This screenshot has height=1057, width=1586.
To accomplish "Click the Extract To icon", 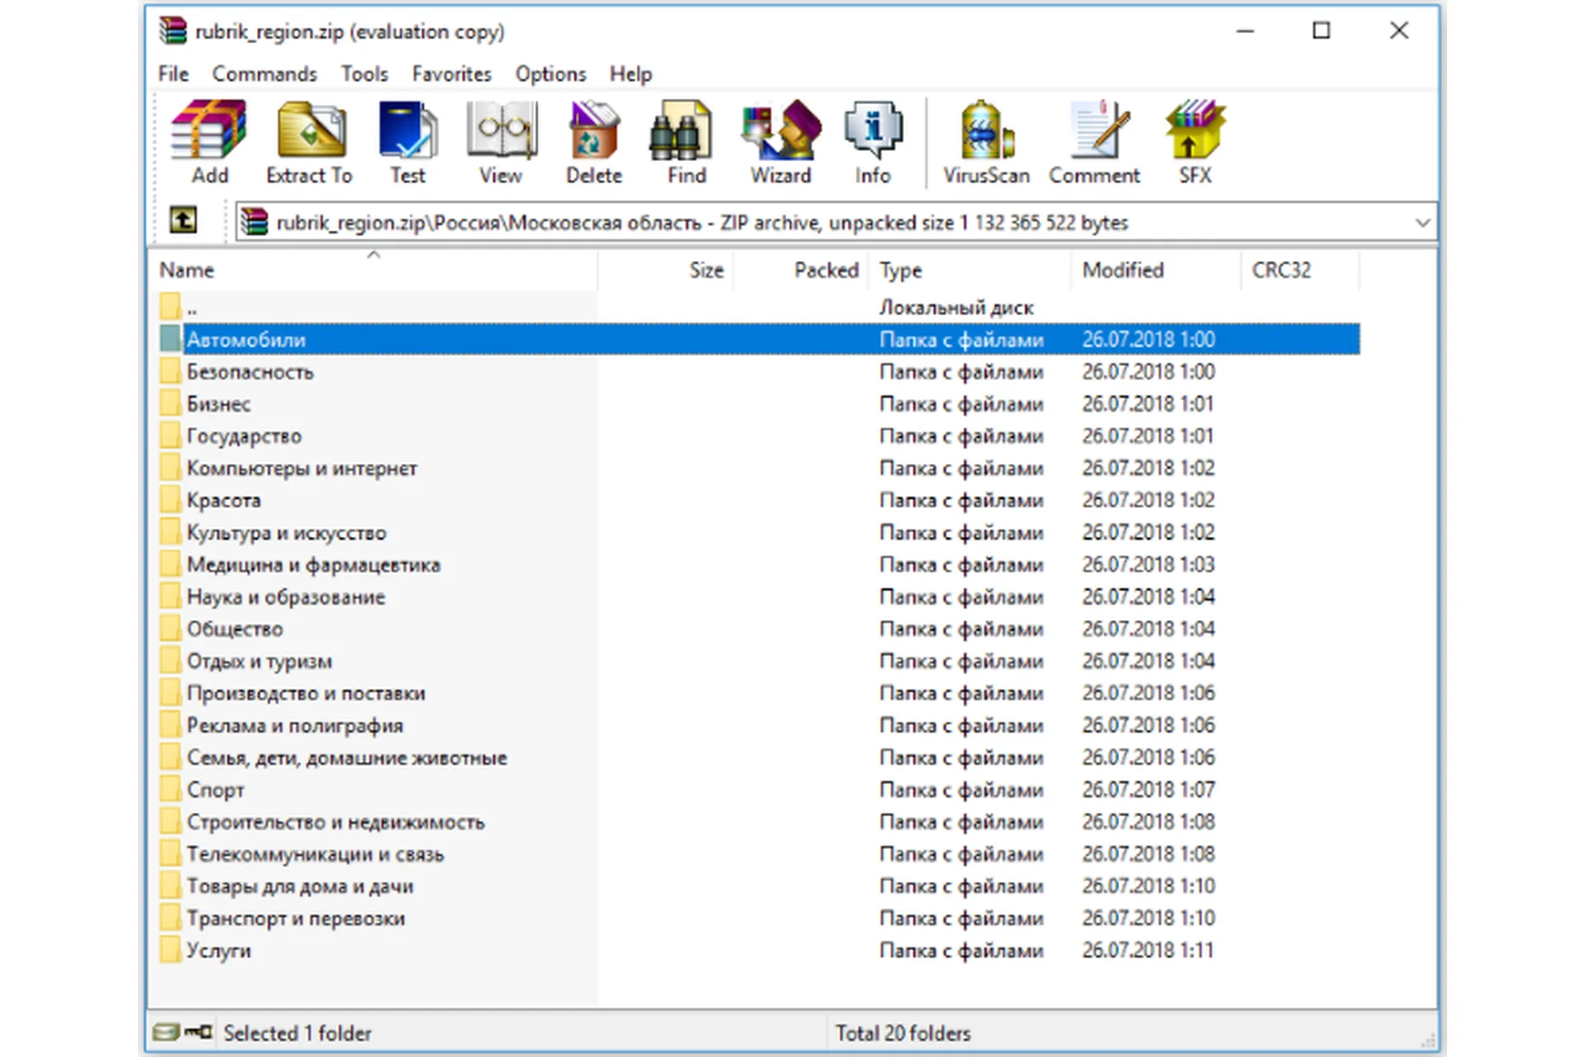I will (x=310, y=141).
